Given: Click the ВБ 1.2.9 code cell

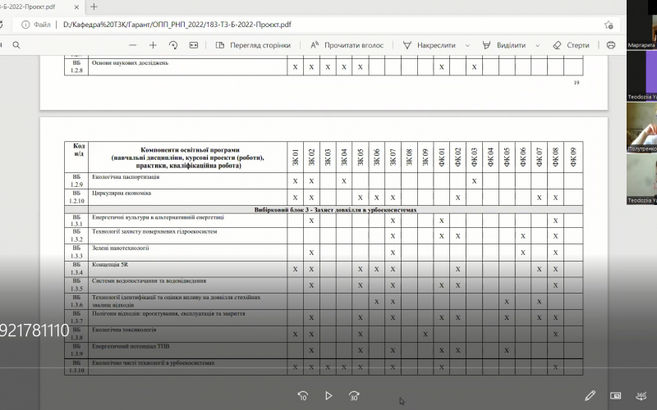Looking at the screenshot, I should [76, 180].
